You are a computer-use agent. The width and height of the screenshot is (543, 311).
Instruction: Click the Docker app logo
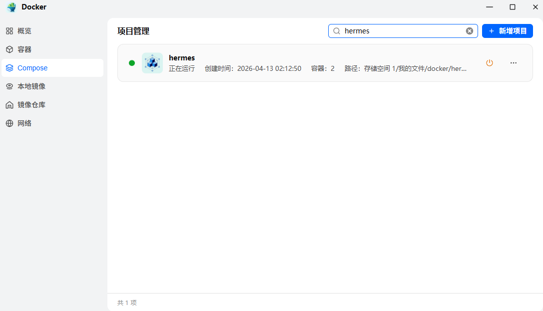11,7
